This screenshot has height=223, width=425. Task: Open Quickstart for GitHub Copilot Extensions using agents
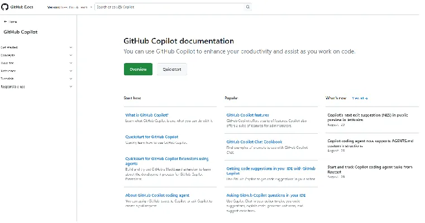coord(166,161)
